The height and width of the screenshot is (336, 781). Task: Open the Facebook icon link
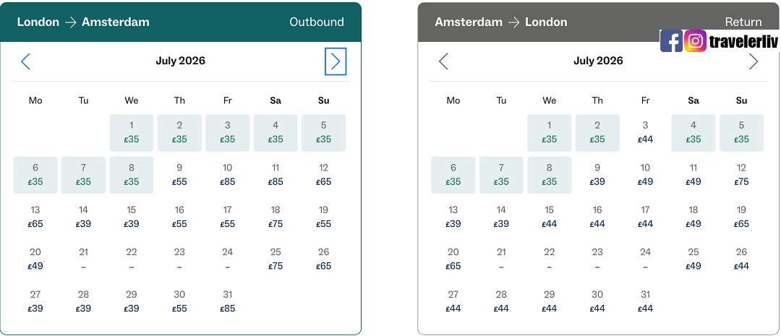(x=671, y=41)
